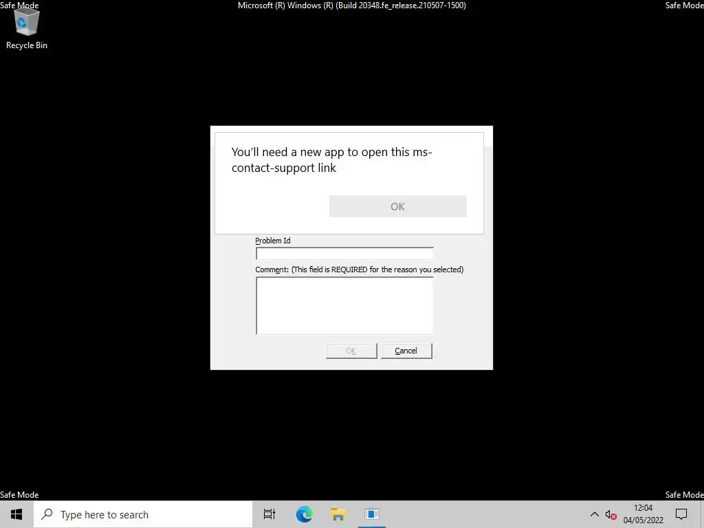Launch Microsoft Edge from the taskbar
The height and width of the screenshot is (528, 704).
[x=304, y=514]
